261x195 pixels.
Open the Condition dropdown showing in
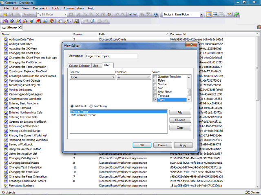tap(134, 77)
